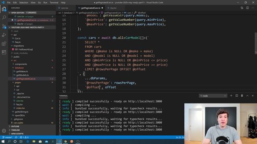Open the Help menu

pyautogui.click(x=63, y=2)
